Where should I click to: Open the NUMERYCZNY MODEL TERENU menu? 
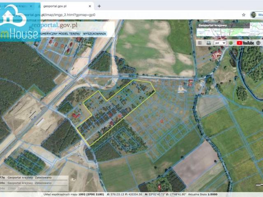coord(61,34)
